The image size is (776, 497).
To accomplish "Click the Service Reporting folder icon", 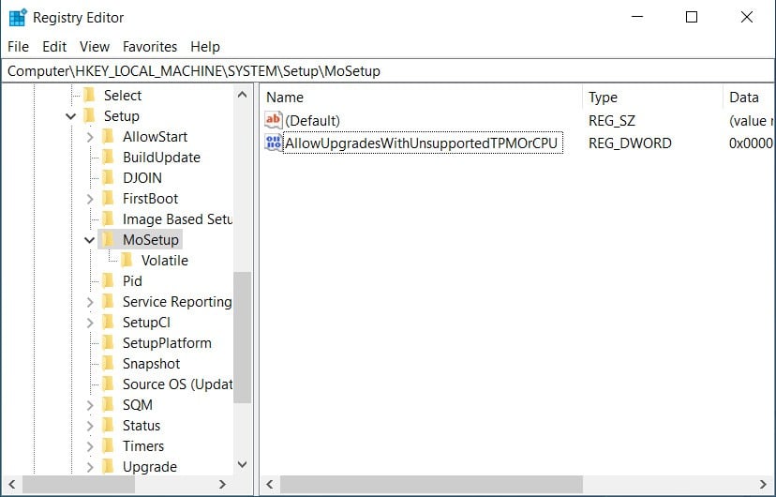I will tap(109, 301).
